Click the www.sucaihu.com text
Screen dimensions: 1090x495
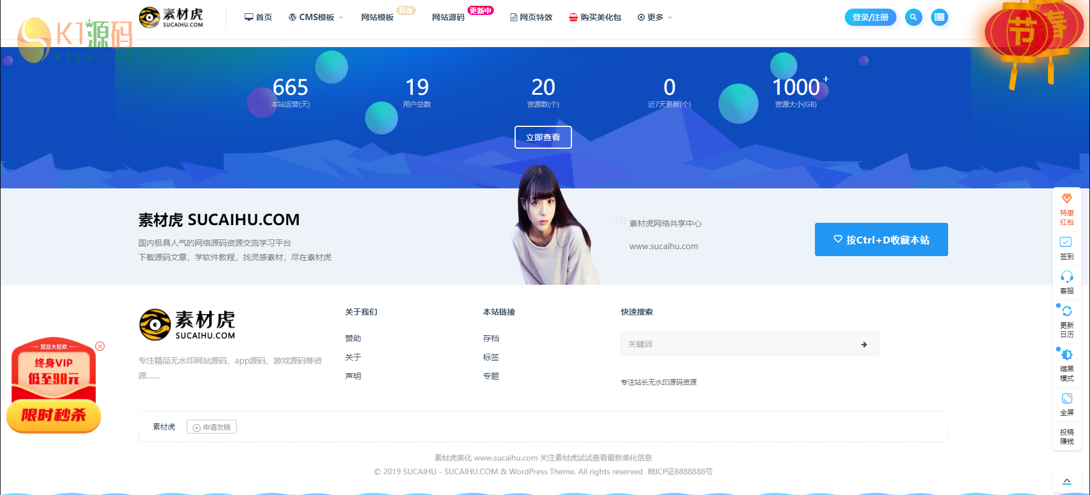pos(663,246)
